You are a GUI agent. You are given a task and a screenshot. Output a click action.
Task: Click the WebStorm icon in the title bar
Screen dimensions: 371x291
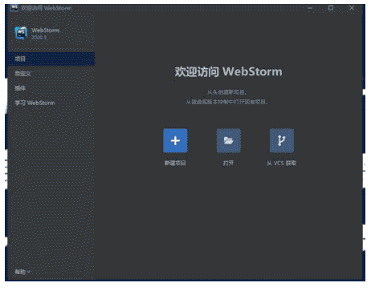pyautogui.click(x=14, y=8)
